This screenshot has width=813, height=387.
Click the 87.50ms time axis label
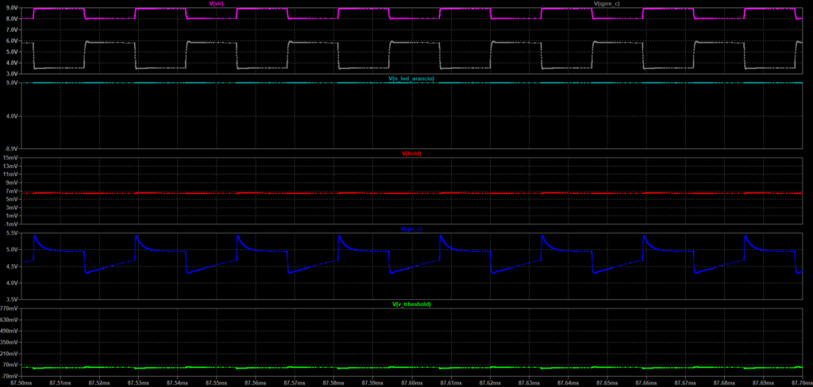tap(23, 383)
